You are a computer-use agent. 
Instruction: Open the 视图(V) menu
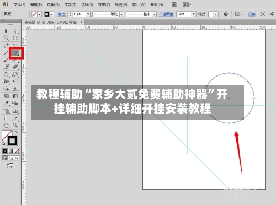[121, 4]
